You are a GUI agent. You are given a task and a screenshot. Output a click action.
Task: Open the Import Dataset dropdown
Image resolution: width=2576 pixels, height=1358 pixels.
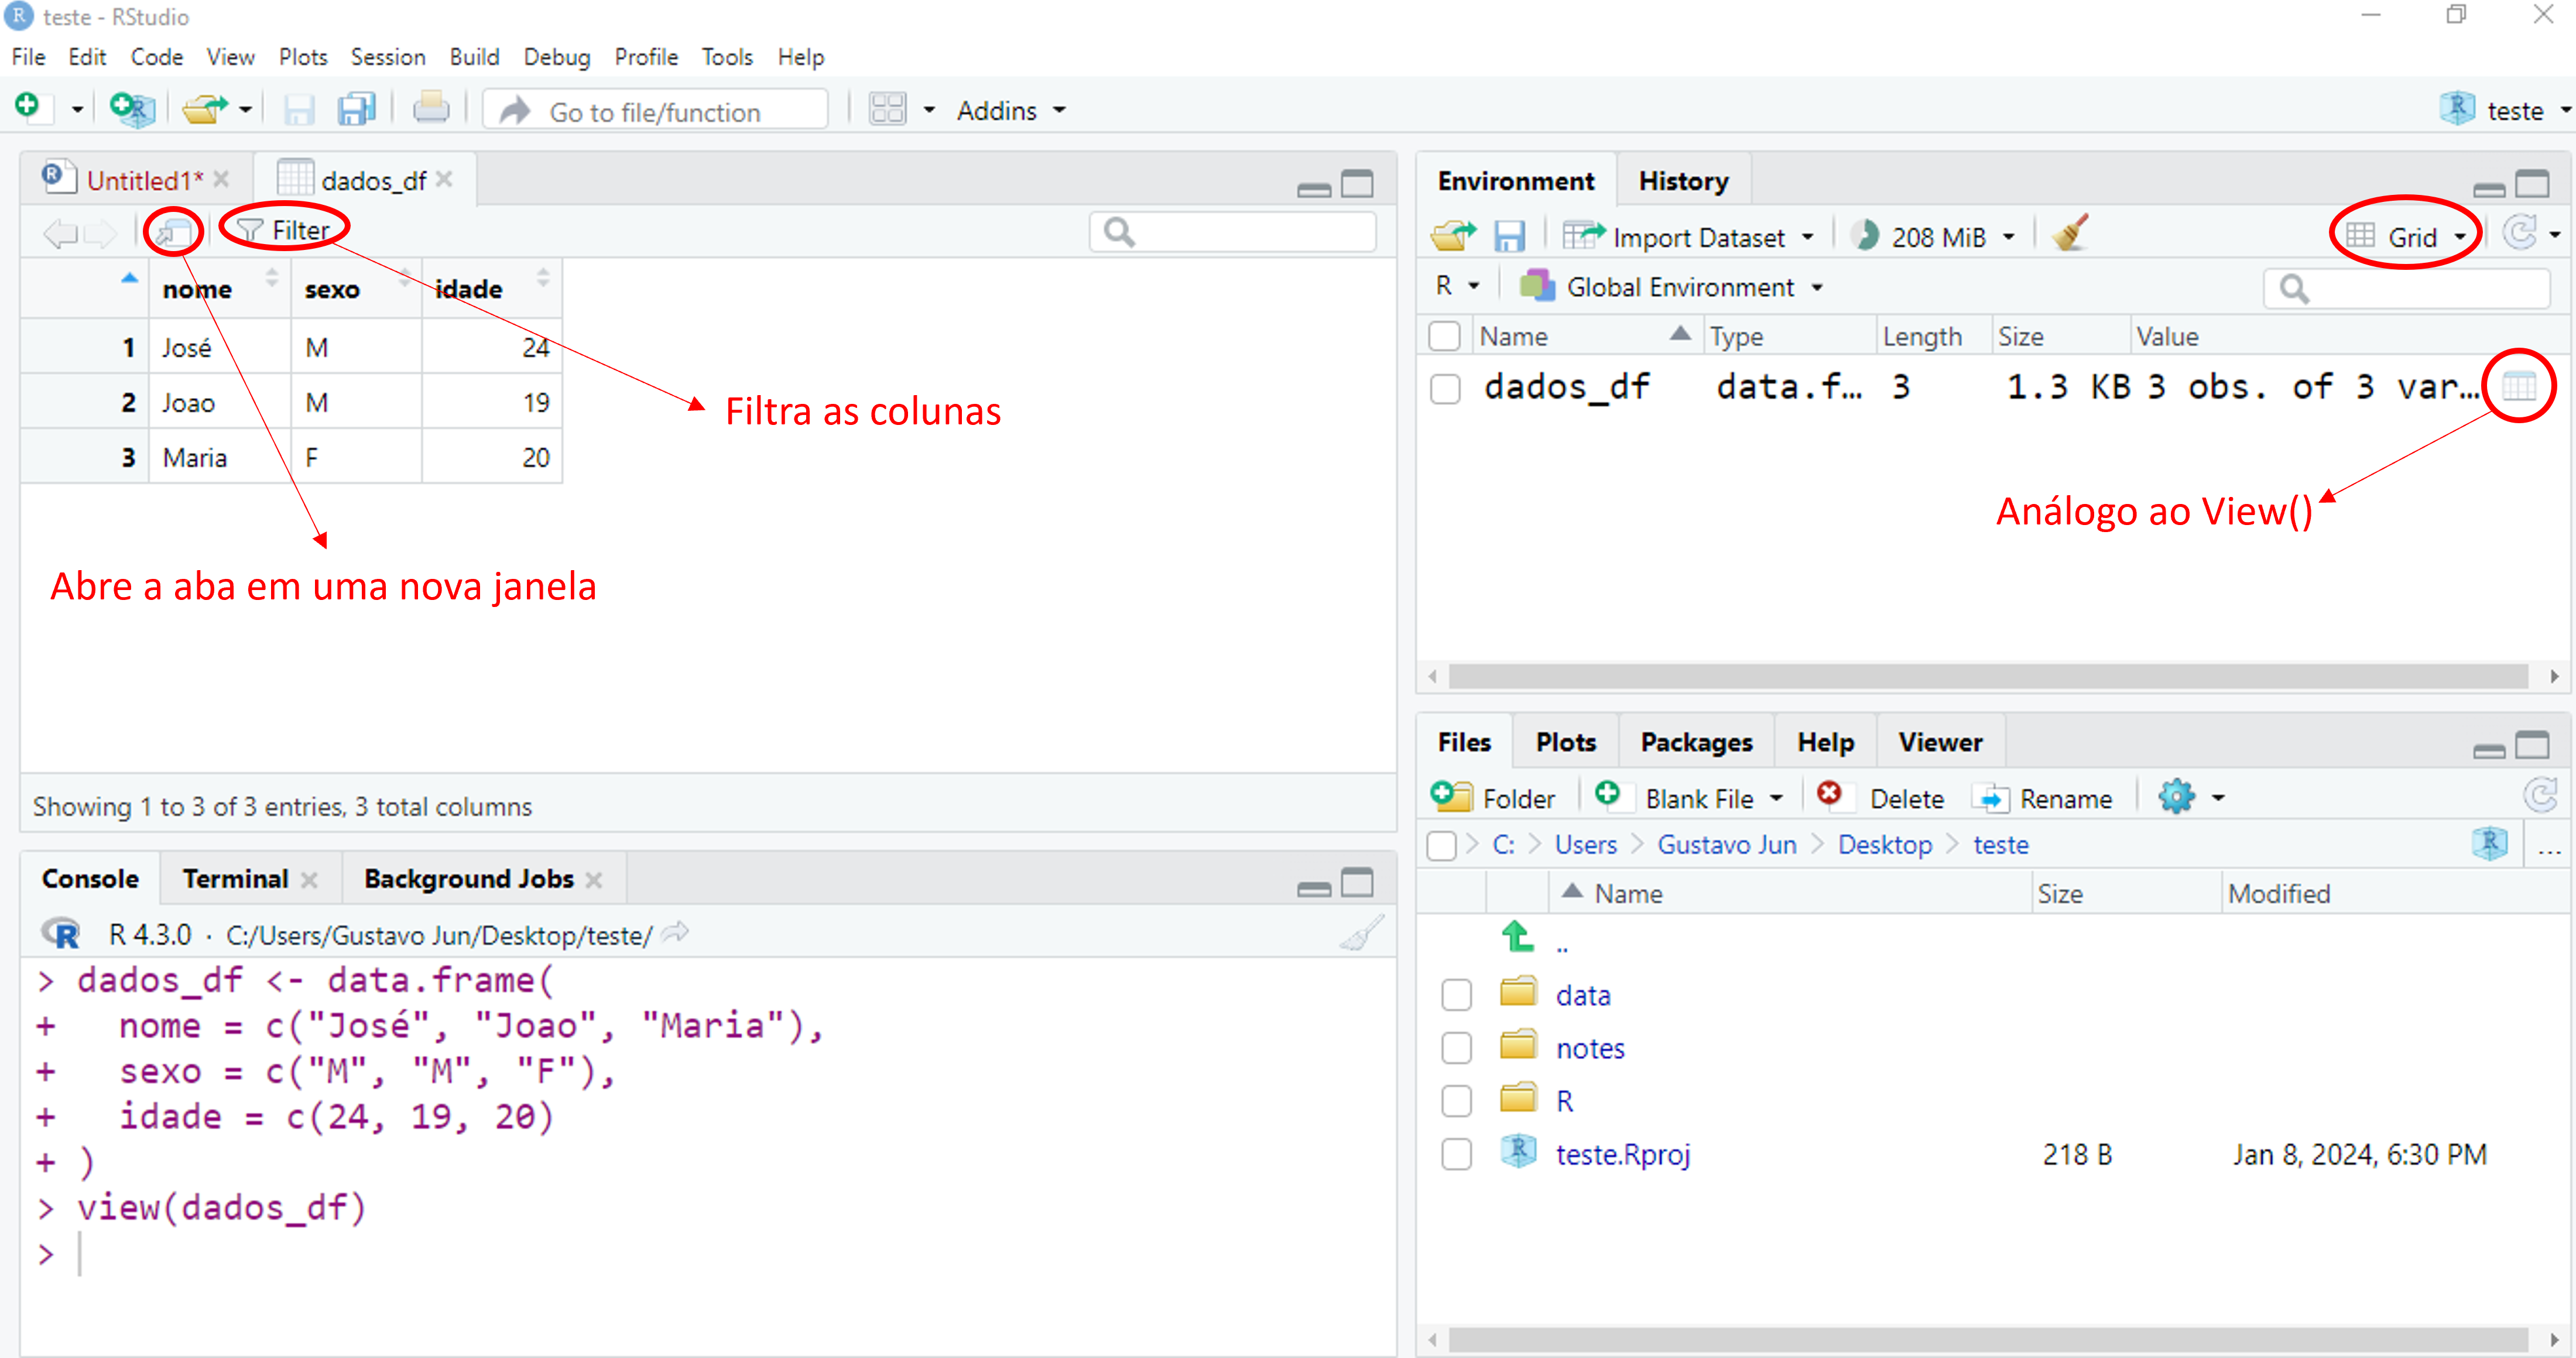[1699, 237]
